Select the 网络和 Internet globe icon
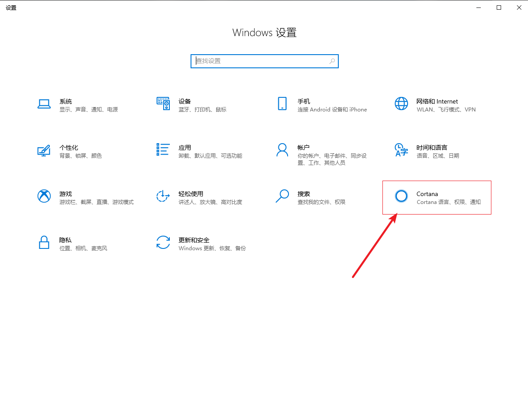The height and width of the screenshot is (411, 528). tap(401, 104)
